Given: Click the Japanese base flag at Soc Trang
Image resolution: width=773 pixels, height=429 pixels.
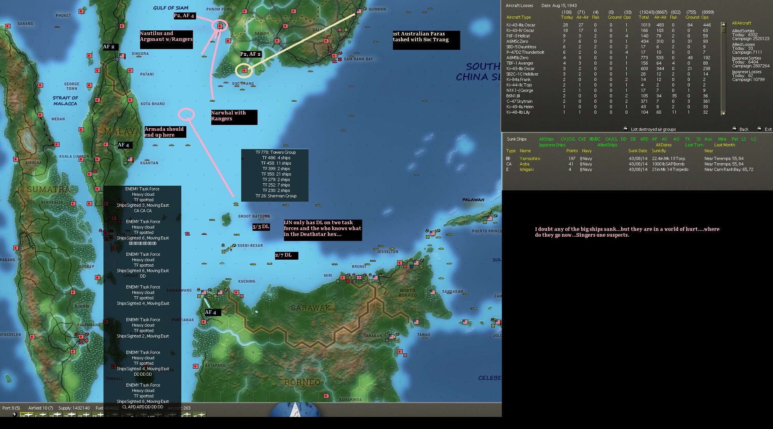Looking at the screenshot, I should pos(245,70).
